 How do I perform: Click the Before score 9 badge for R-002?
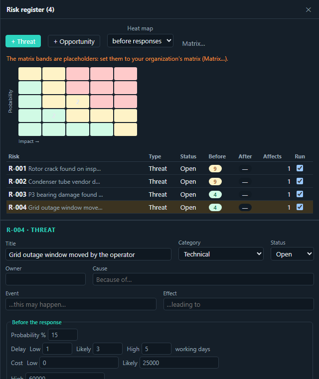pos(215,181)
